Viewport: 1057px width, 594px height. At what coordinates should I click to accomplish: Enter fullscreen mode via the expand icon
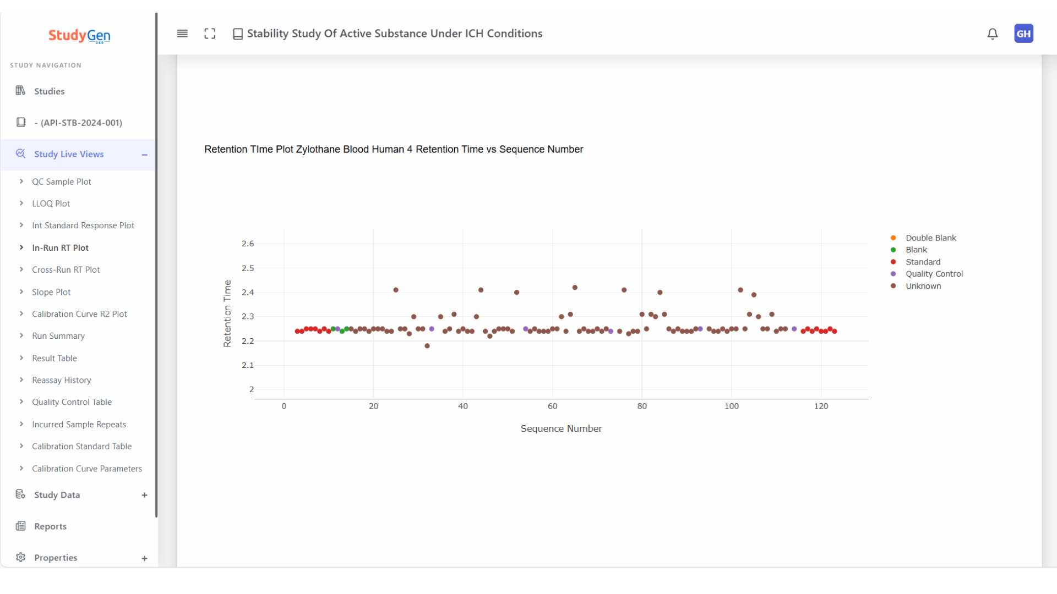210,34
